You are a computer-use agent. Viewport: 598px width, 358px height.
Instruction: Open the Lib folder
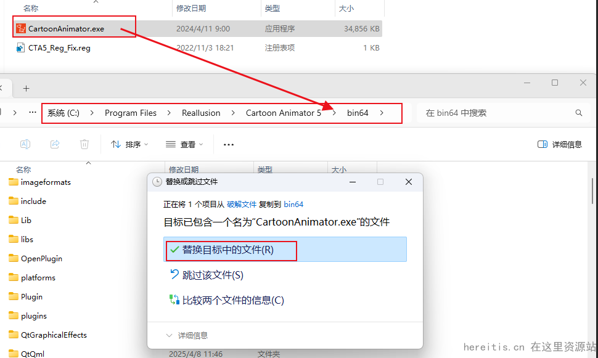pyautogui.click(x=20, y=220)
